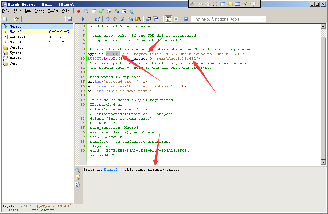Click the red Record macro button
This screenshot has height=214, width=328.
click(x=79, y=11)
